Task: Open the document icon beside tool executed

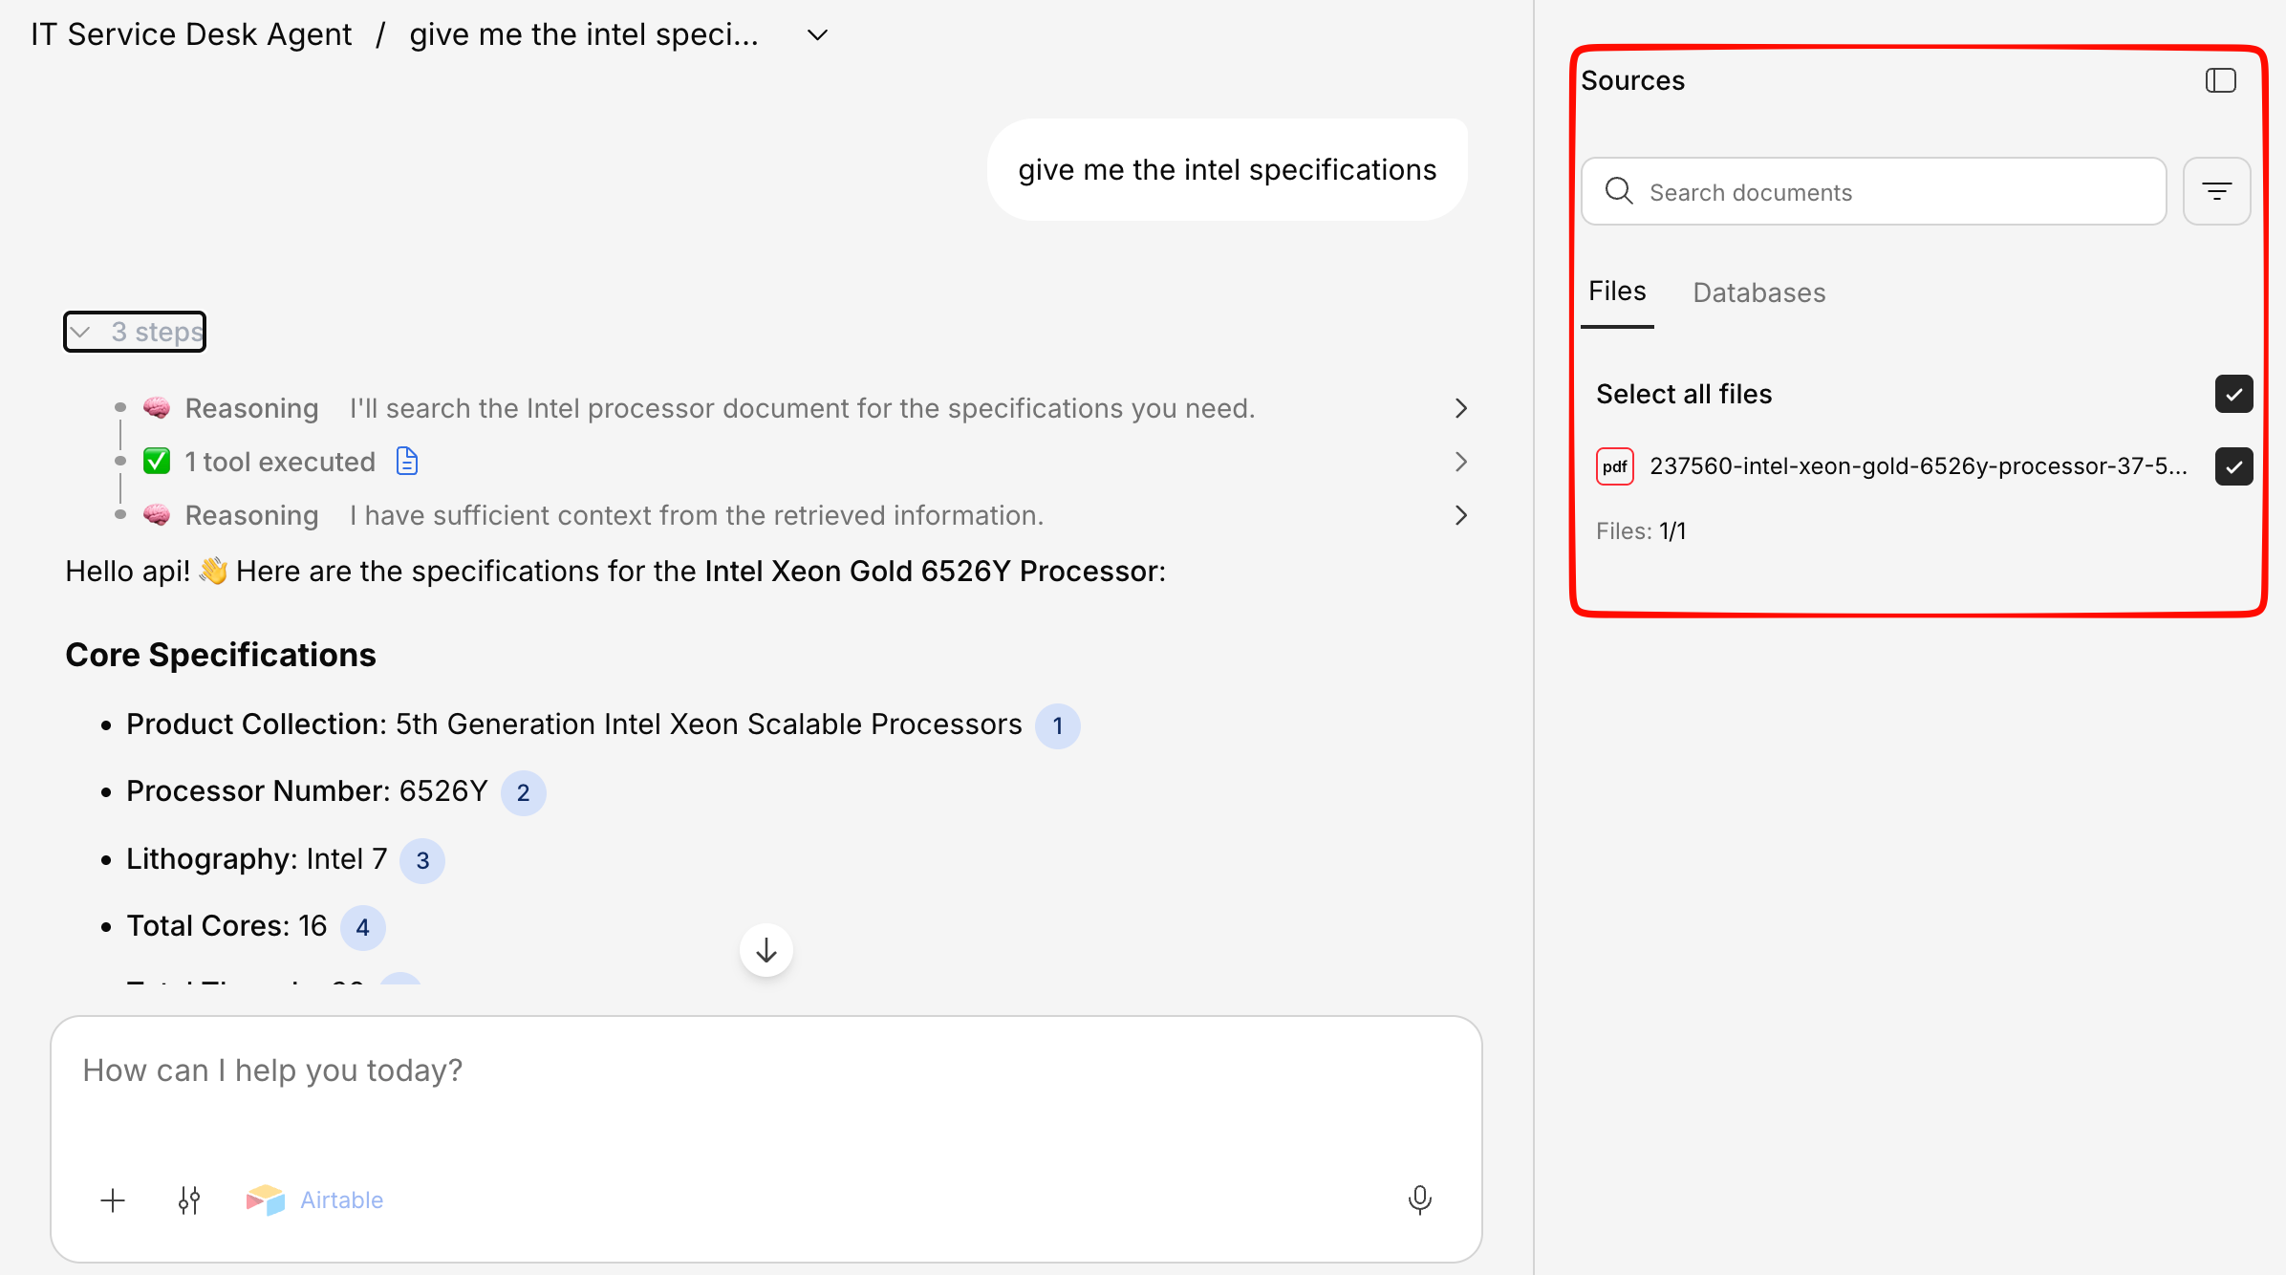Action: tap(407, 462)
